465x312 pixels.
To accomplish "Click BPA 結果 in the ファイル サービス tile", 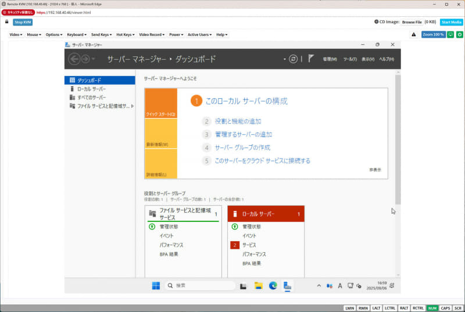I will (x=169, y=254).
